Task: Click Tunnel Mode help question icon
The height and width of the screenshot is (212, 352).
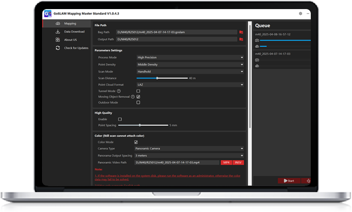Action: tap(119, 91)
